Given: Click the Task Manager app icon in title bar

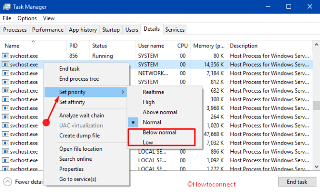Looking at the screenshot, I should pyautogui.click(x=7, y=7).
